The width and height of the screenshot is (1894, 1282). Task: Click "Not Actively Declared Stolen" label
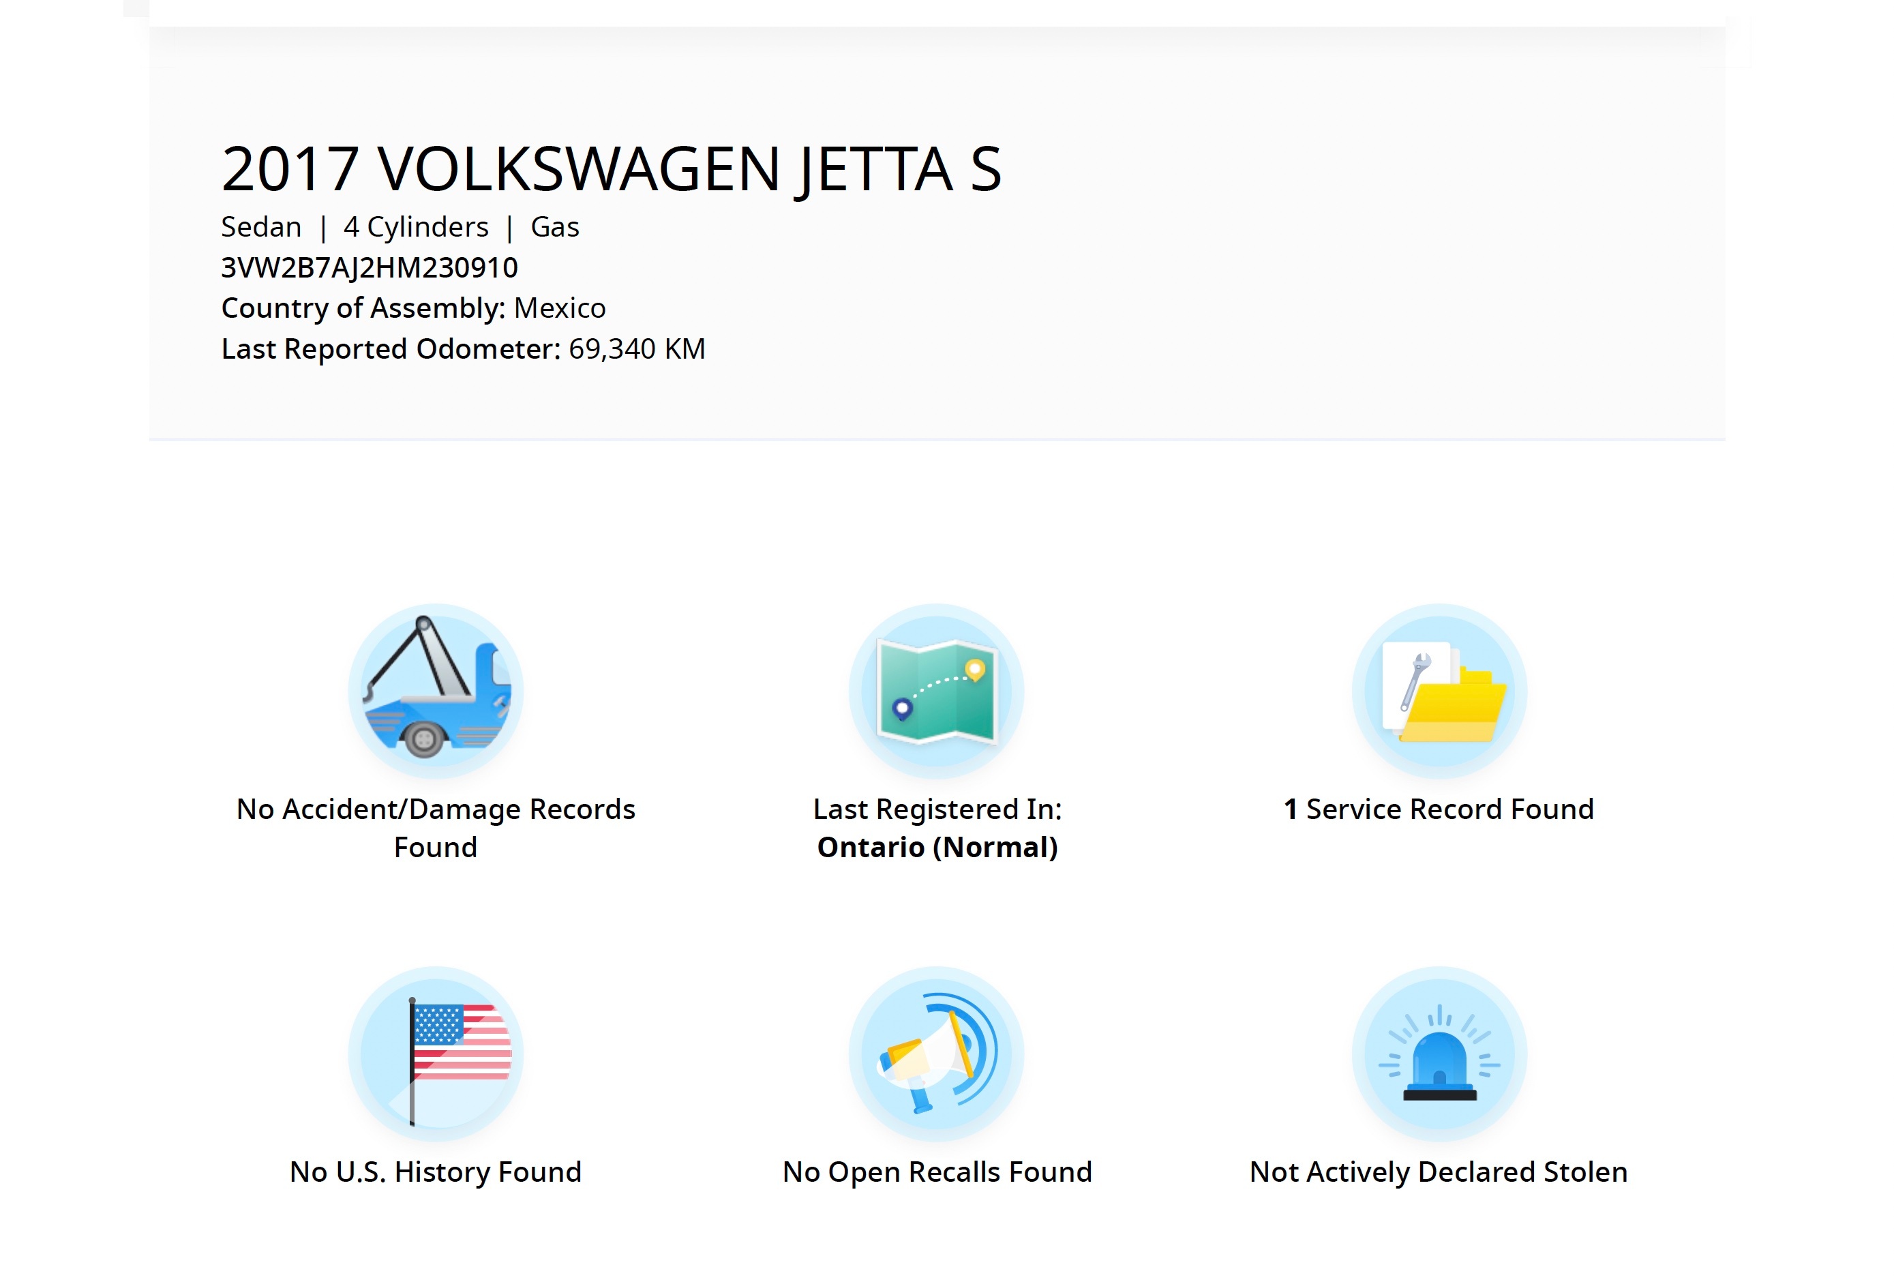click(1439, 1171)
